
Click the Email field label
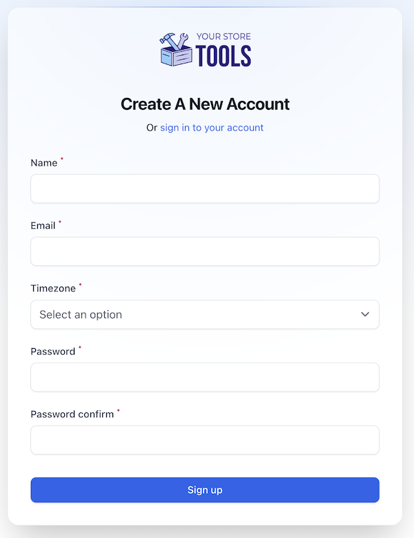[x=43, y=225]
